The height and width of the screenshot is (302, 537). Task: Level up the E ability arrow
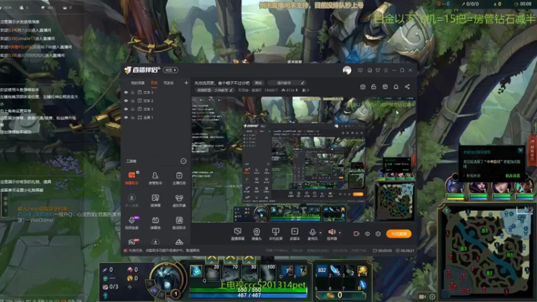click(x=249, y=258)
